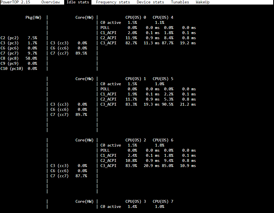
Task: Click the CPU(OS) 2 column header
Action: [x=136, y=140]
